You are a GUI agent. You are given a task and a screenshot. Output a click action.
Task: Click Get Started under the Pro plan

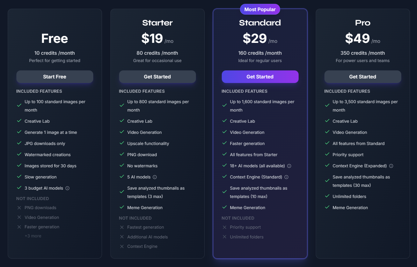point(363,77)
